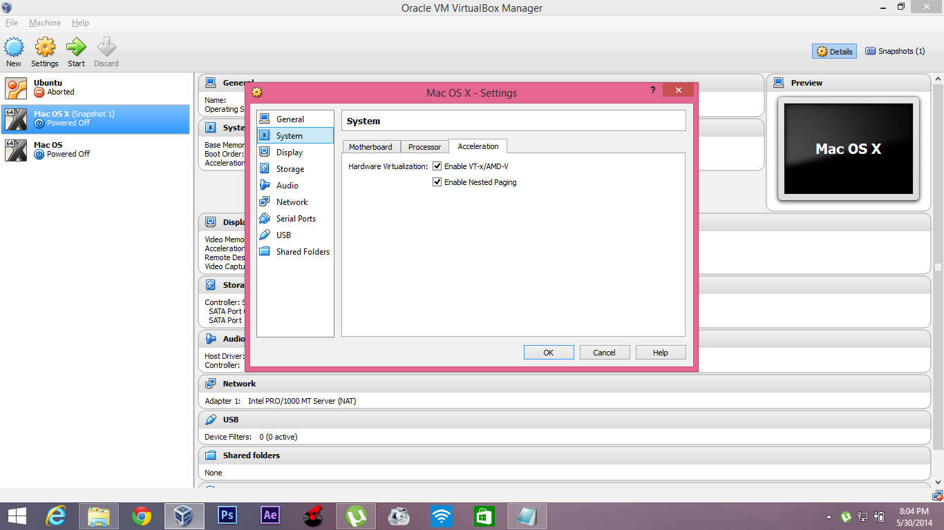Switch to the Details view button
Viewport: 944px width, 530px height.
click(x=835, y=51)
